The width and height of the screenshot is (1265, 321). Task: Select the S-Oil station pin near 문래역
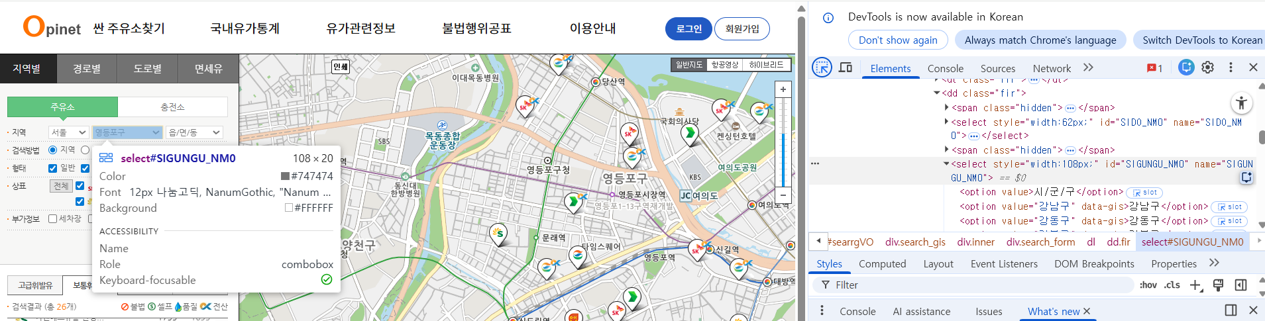point(498,235)
